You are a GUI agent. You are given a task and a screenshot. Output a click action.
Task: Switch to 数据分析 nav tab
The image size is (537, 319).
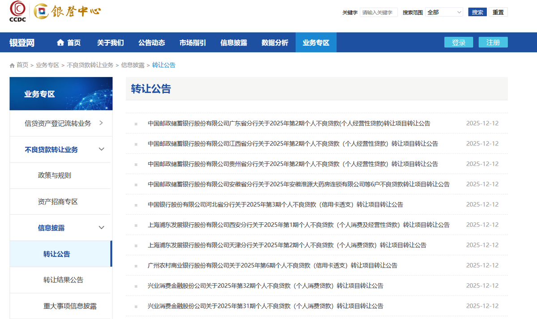275,43
